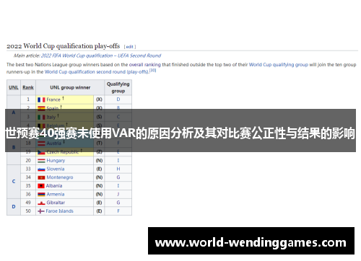The height and width of the screenshot is (261, 361).
Task: Open the Hungary team link
Action: 56,161
